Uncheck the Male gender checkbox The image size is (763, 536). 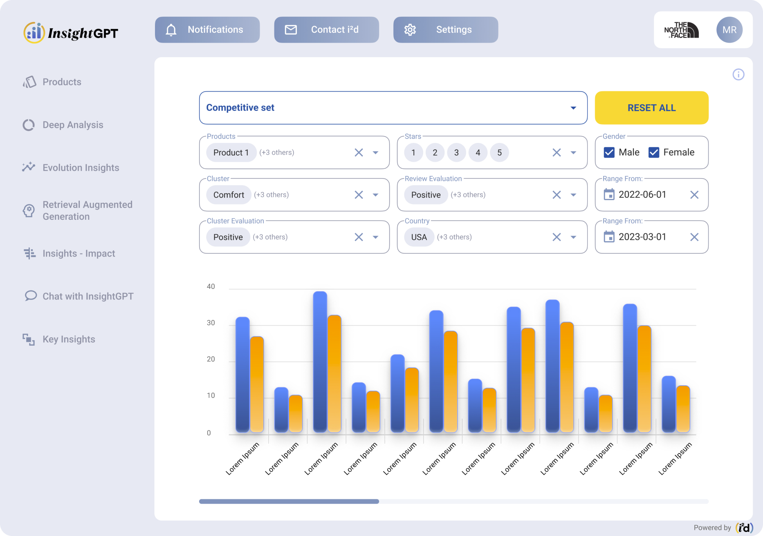[609, 152]
